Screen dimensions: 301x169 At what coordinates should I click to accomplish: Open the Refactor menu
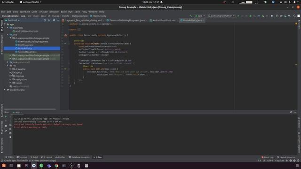54,12
